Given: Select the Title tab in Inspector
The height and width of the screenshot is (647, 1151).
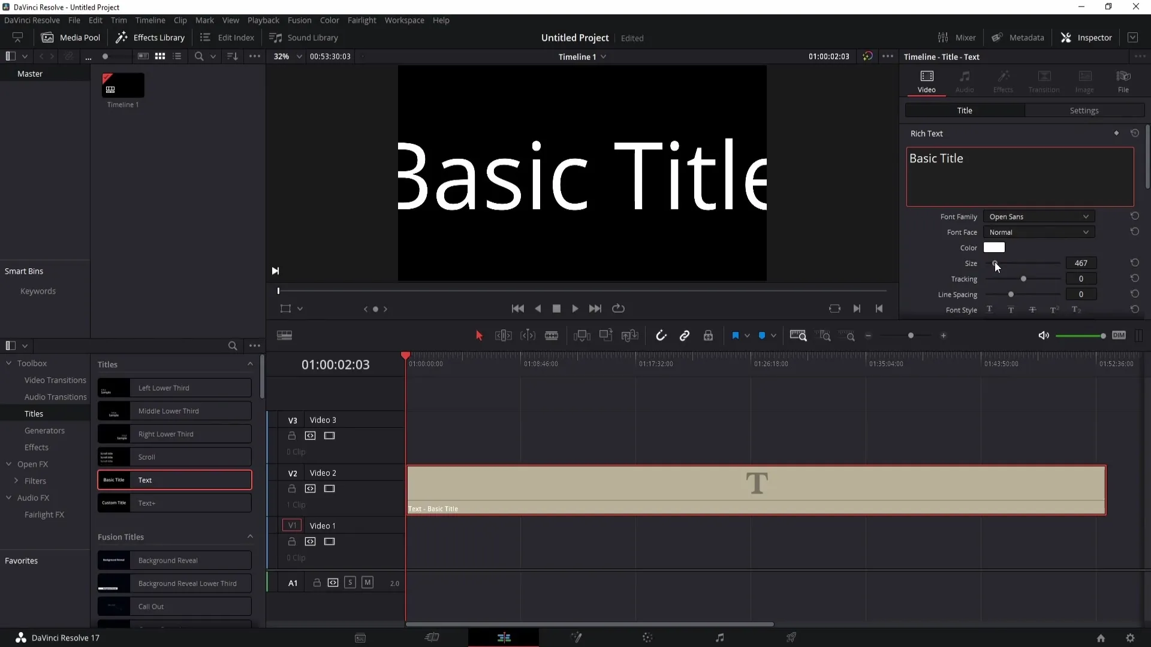Looking at the screenshot, I should [965, 110].
